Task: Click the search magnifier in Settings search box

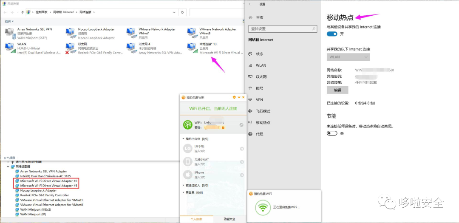Action: (x=314, y=29)
